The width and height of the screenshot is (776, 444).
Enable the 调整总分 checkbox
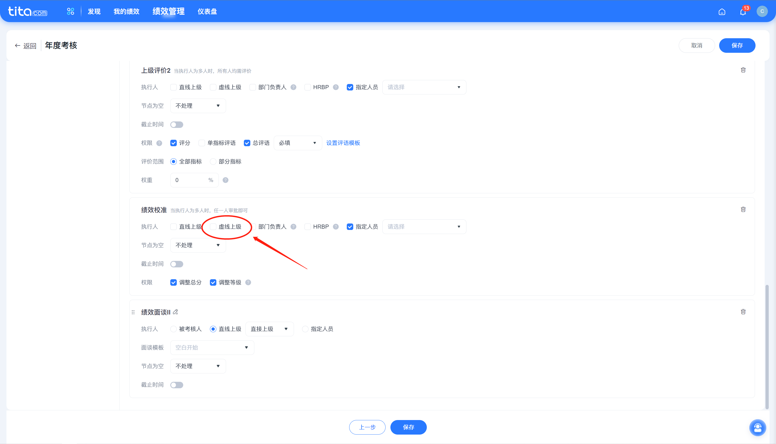tap(174, 282)
